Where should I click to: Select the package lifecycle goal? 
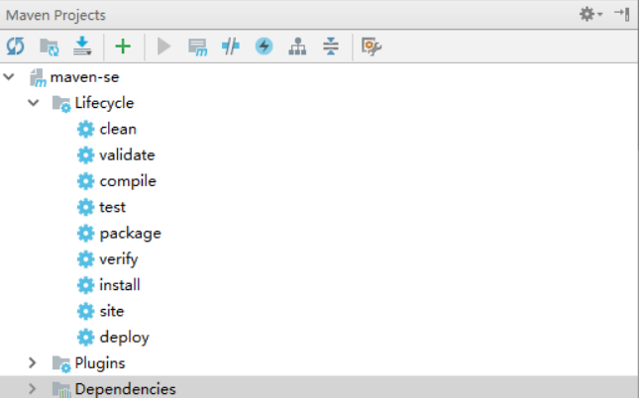pyautogui.click(x=131, y=234)
